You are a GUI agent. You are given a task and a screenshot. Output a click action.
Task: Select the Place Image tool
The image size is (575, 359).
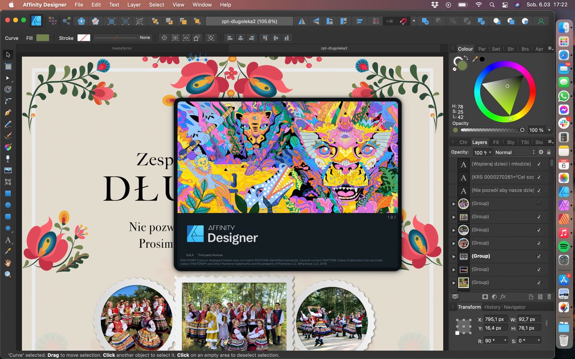tap(8, 171)
